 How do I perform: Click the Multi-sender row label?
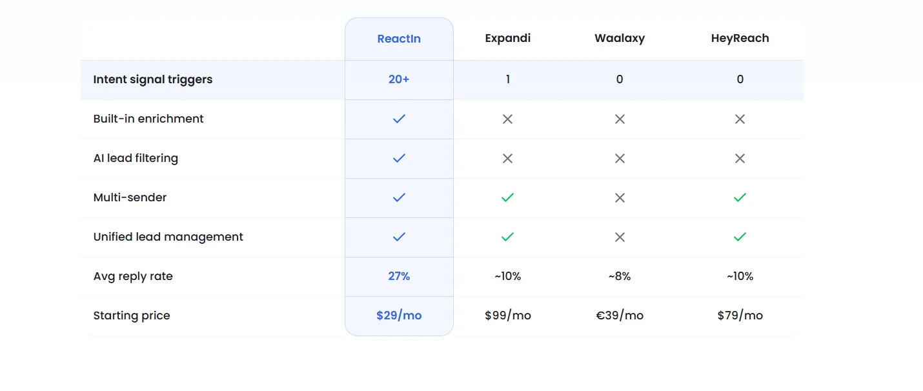pyautogui.click(x=130, y=197)
